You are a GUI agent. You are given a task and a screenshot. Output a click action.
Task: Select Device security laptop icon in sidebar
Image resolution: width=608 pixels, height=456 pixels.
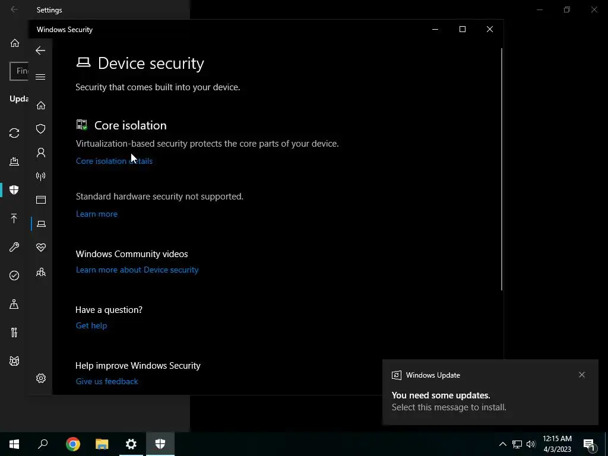coord(41,224)
